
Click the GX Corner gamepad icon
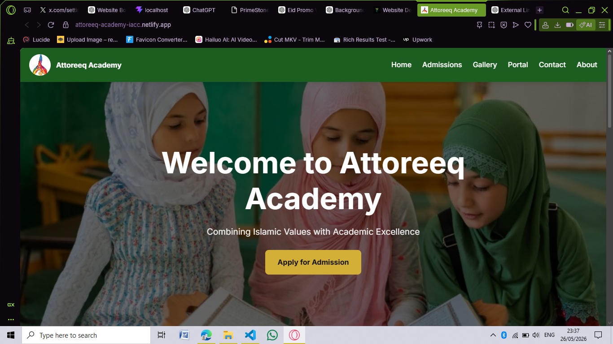[27, 10]
